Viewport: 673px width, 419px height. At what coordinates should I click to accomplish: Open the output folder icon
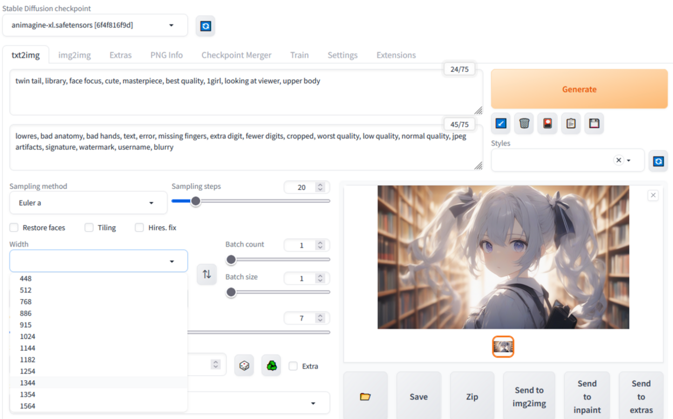365,397
